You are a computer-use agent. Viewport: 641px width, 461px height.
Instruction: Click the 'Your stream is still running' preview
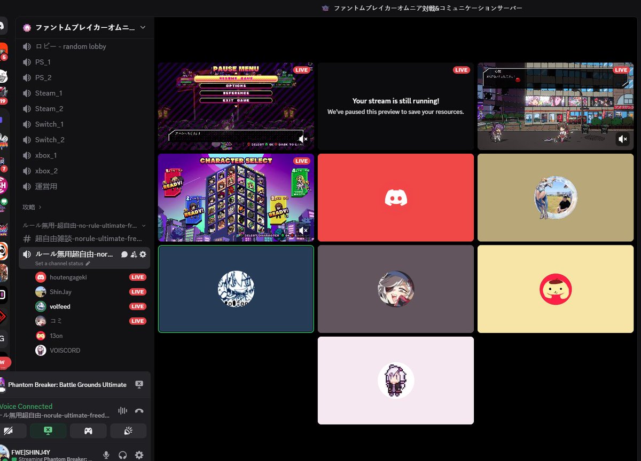(x=396, y=106)
